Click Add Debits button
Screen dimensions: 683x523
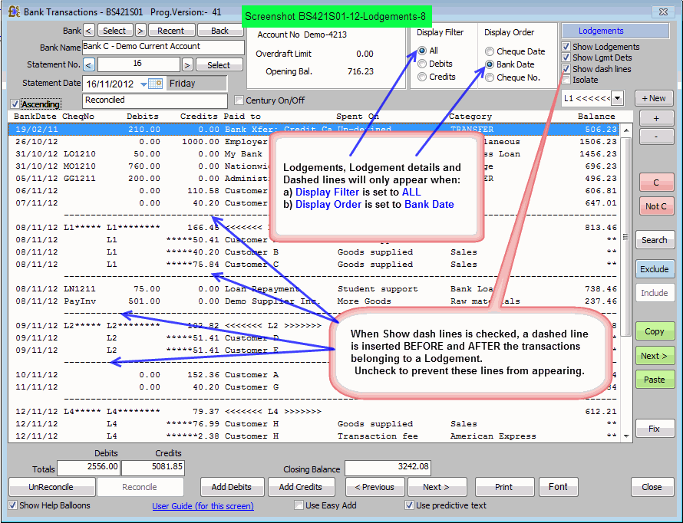click(x=232, y=487)
